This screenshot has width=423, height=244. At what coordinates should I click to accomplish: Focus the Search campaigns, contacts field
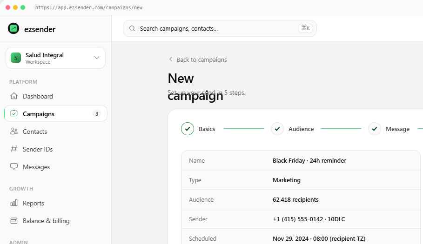point(220,28)
